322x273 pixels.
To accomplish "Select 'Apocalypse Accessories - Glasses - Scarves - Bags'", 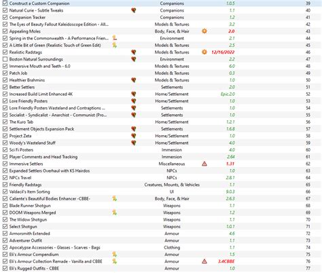I will point(54,247).
